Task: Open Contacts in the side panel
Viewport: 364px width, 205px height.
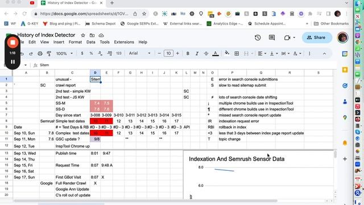Action: [x=345, y=101]
